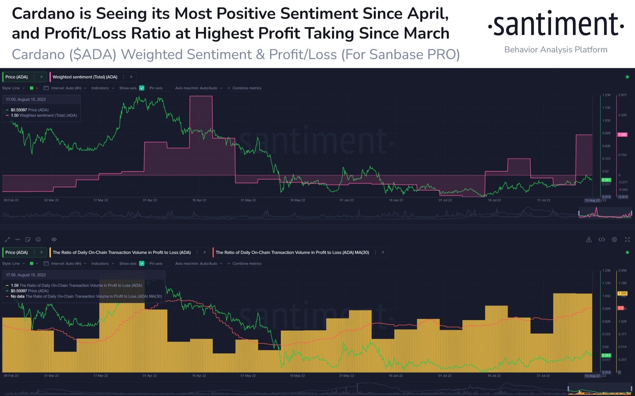The height and width of the screenshot is (396, 635).
Task: Toggle the green status dot on top chart
Action: [x=627, y=77]
